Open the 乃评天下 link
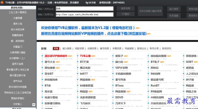The height and width of the screenshot is (109, 198). (121, 103)
